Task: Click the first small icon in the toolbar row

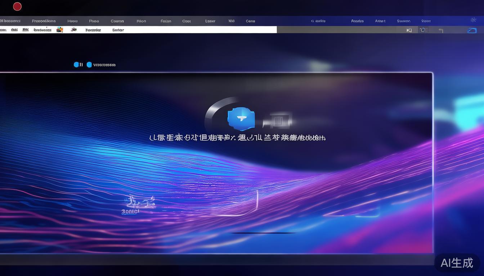Action: click(3, 30)
